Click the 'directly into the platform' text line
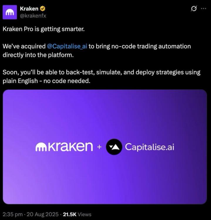The image size is (211, 220). point(38,55)
